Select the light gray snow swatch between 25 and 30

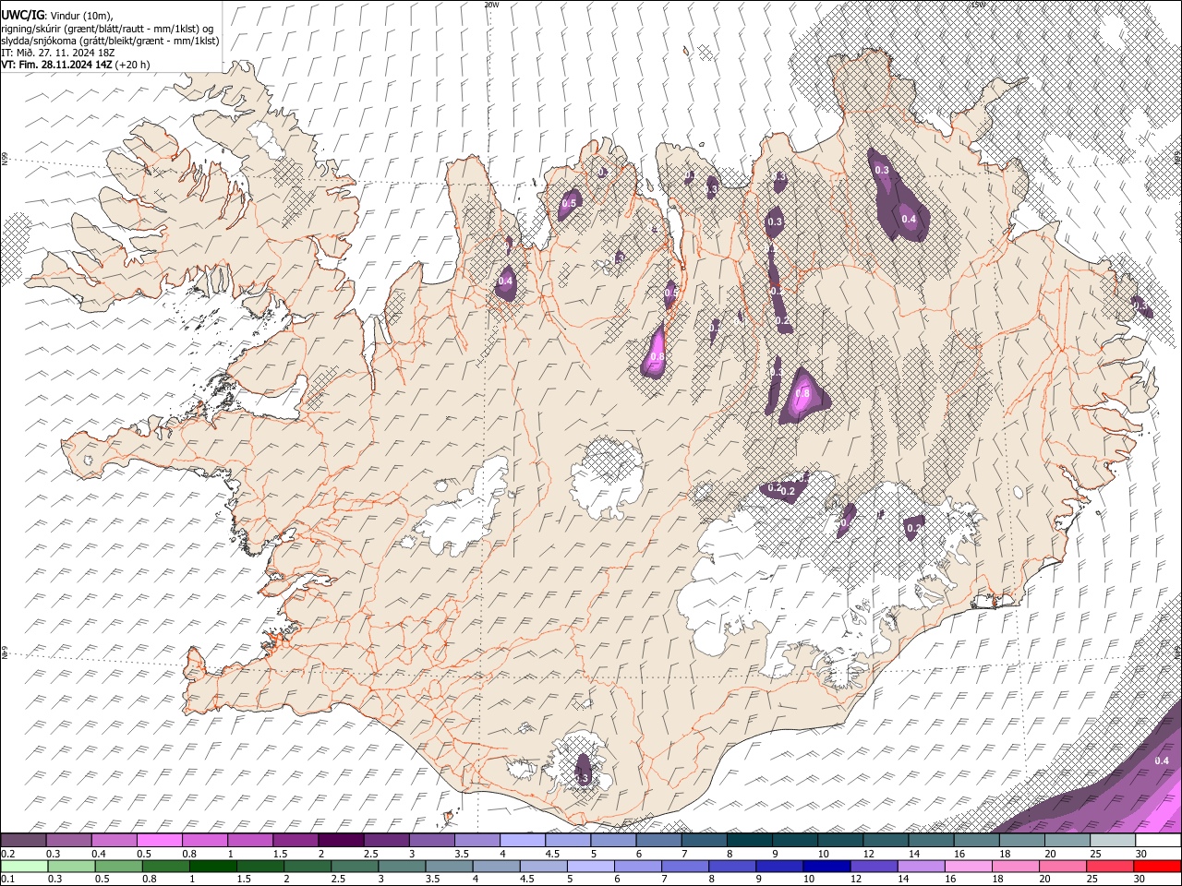pyautogui.click(x=1113, y=841)
